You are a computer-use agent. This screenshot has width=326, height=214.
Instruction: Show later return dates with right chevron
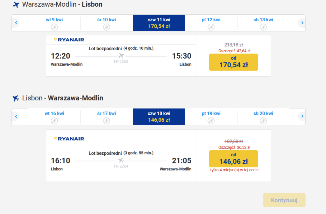click(x=302, y=116)
